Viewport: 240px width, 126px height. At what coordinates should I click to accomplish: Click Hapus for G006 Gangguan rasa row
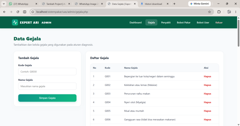pos(207,120)
